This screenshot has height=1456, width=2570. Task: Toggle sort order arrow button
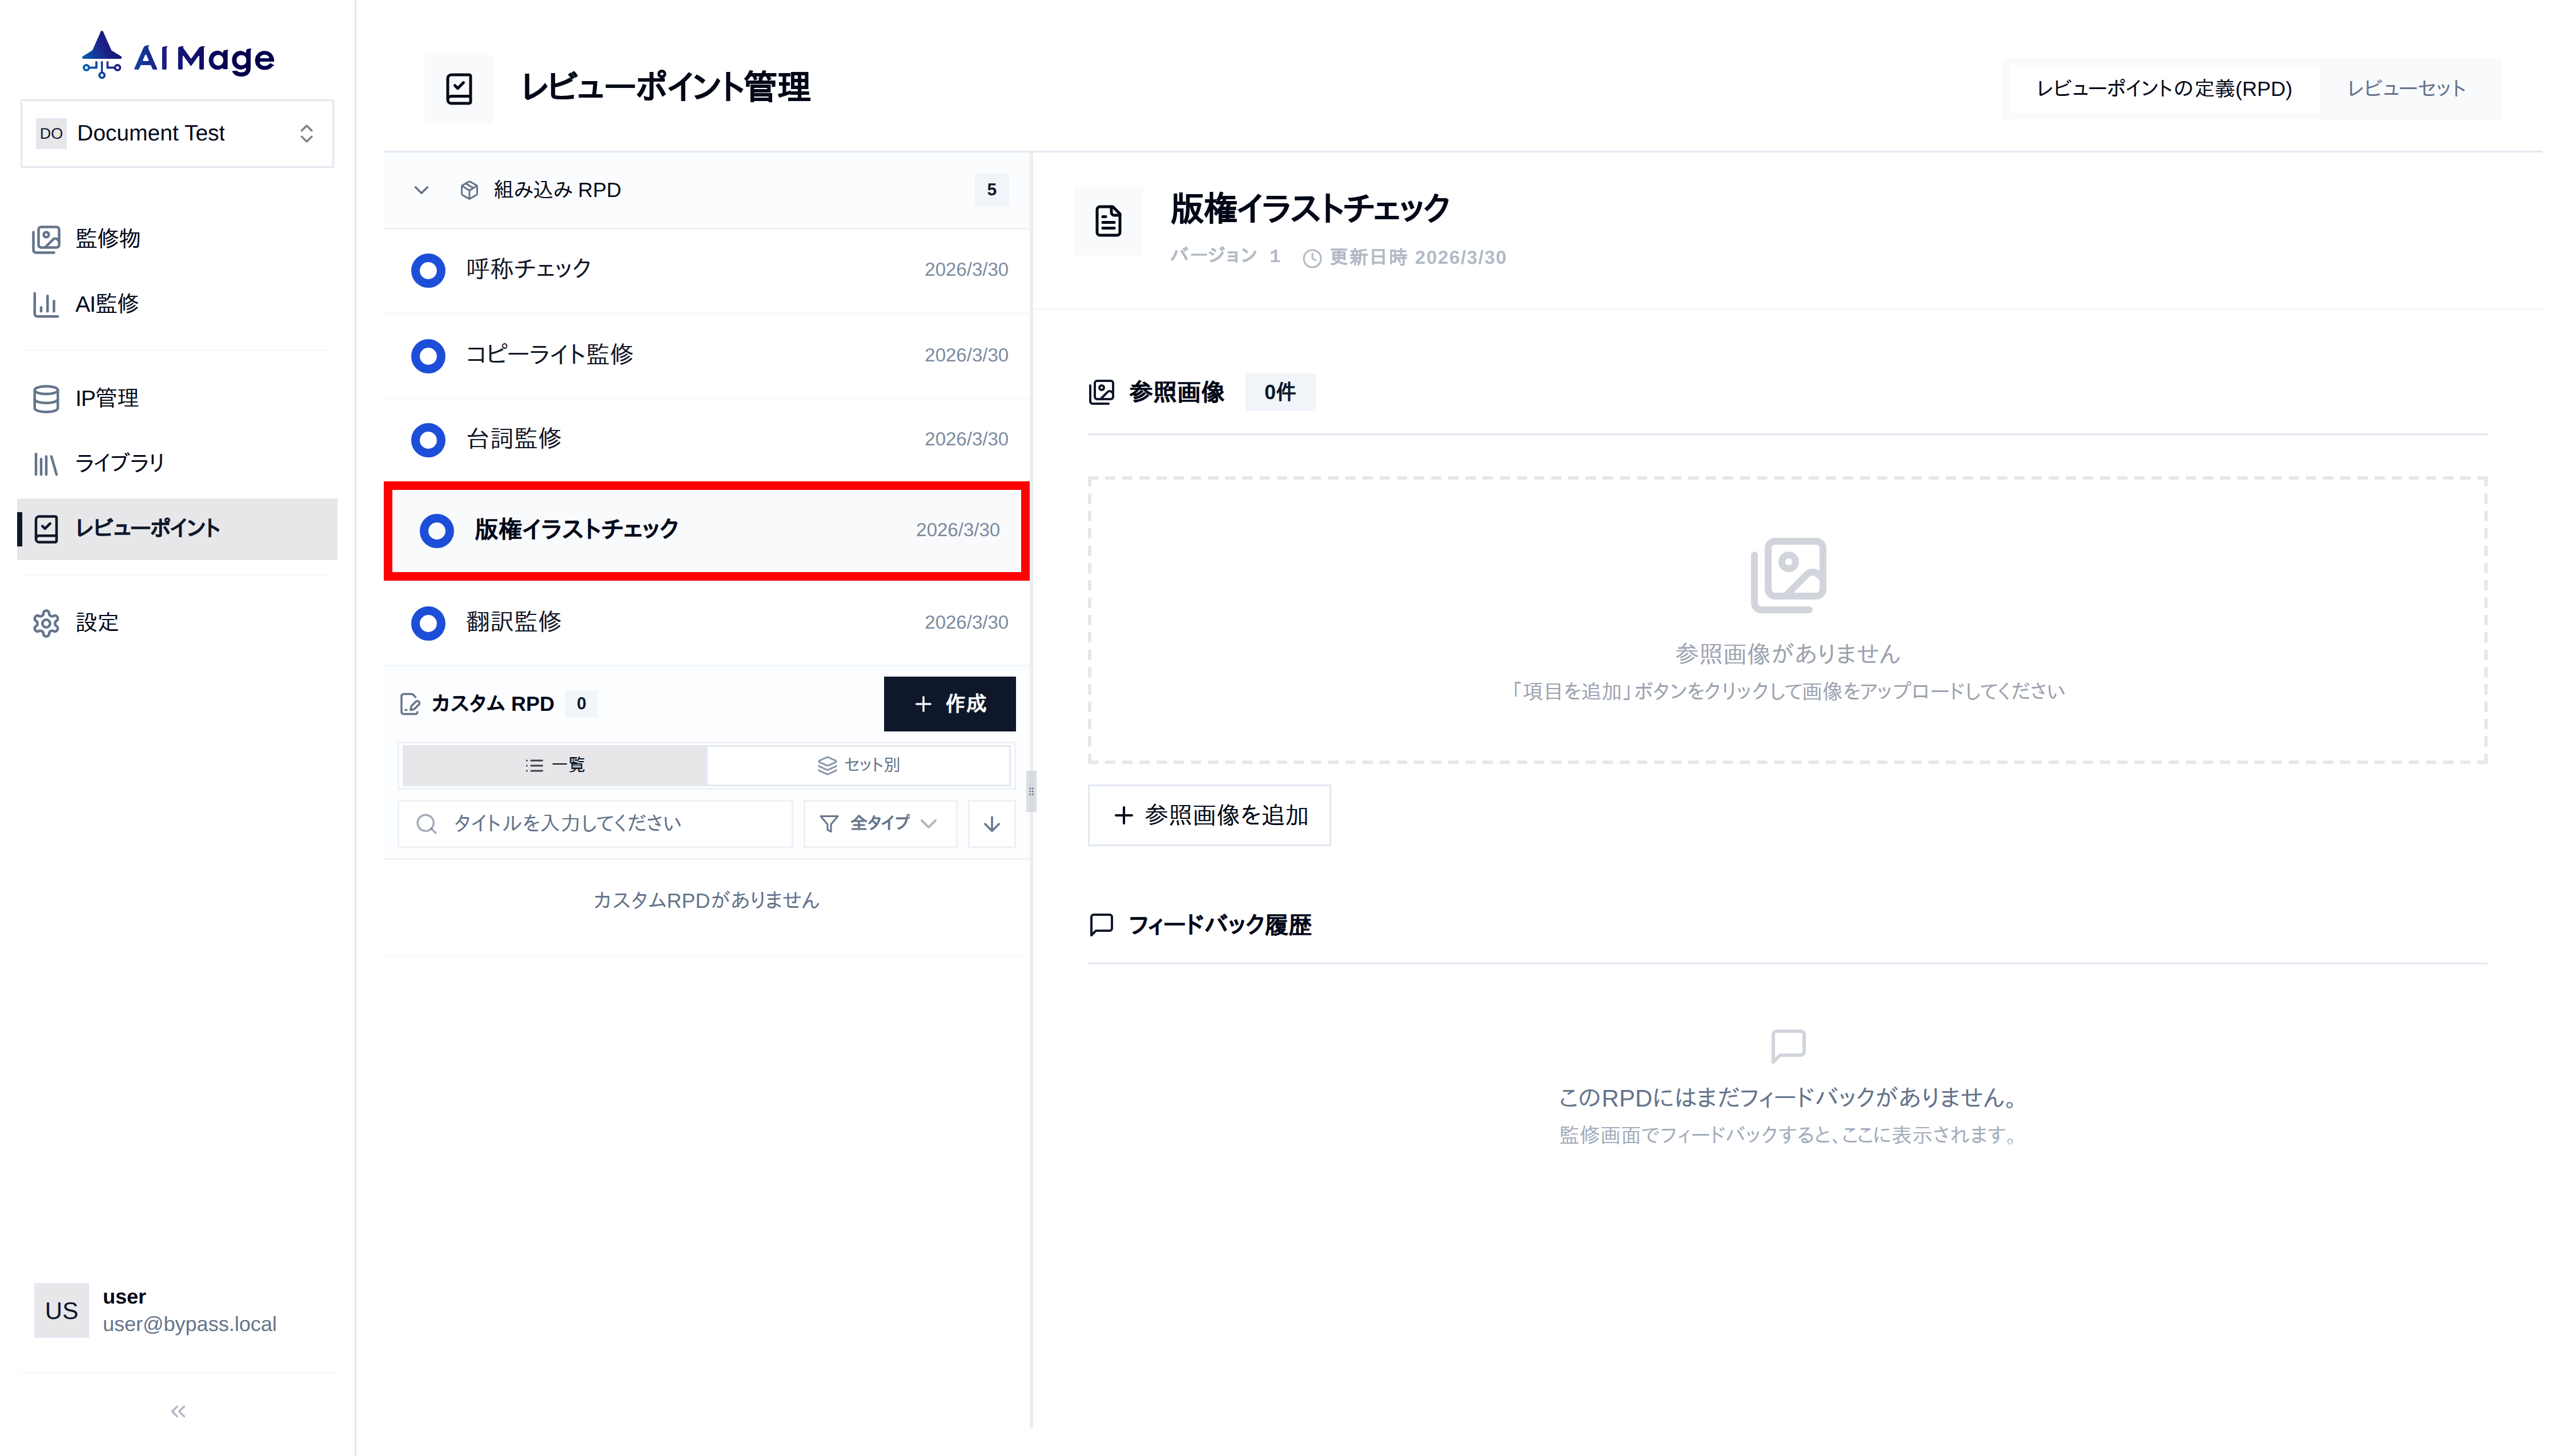(992, 823)
